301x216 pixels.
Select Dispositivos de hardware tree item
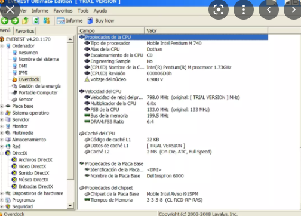click(x=38, y=193)
